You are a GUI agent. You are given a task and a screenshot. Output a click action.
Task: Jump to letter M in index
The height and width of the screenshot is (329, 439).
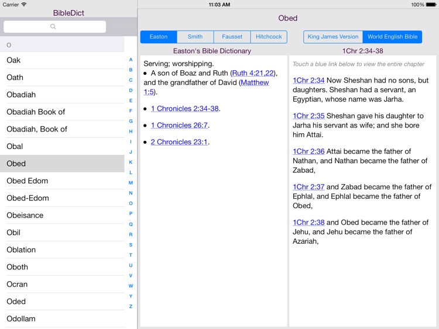tap(131, 183)
